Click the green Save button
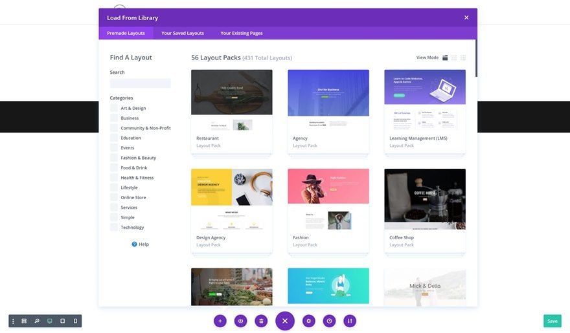Viewport: 570px width, 333px height. (553, 321)
